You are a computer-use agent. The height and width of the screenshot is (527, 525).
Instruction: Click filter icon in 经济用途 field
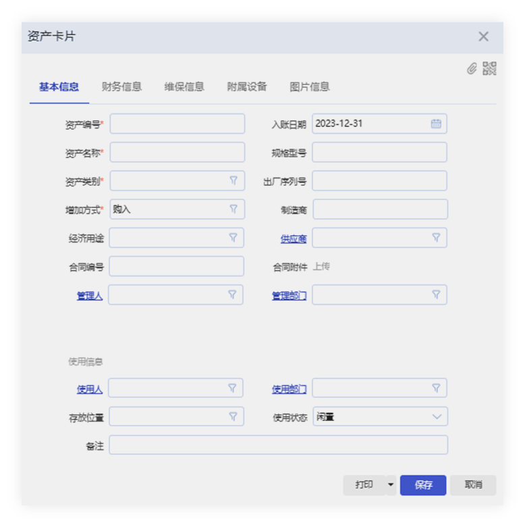click(233, 237)
